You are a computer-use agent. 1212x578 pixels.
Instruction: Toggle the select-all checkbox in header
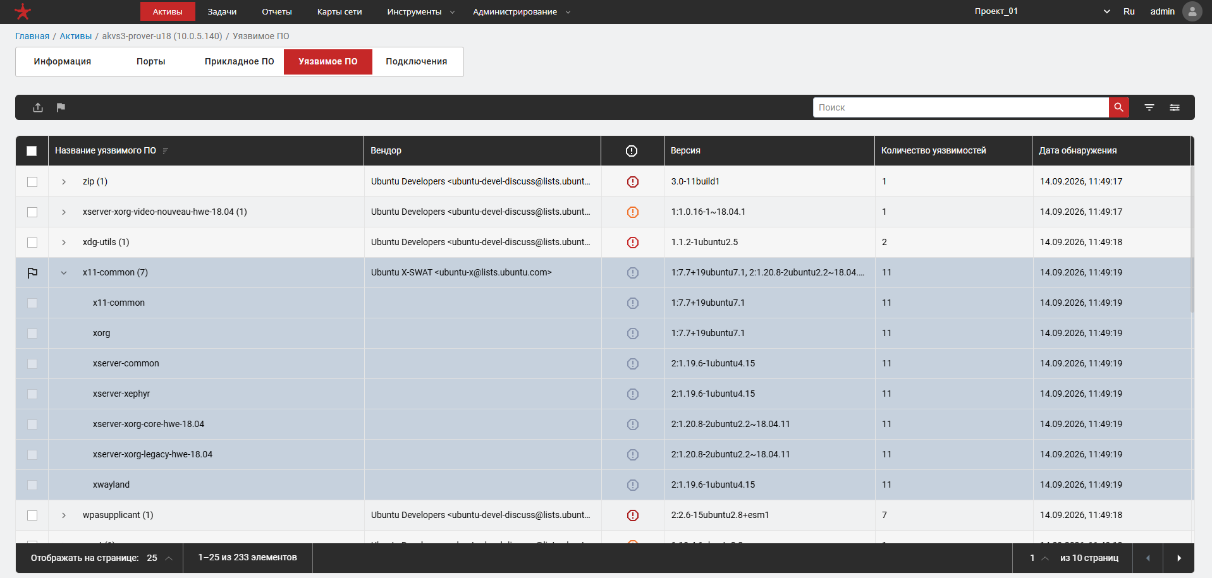[32, 151]
